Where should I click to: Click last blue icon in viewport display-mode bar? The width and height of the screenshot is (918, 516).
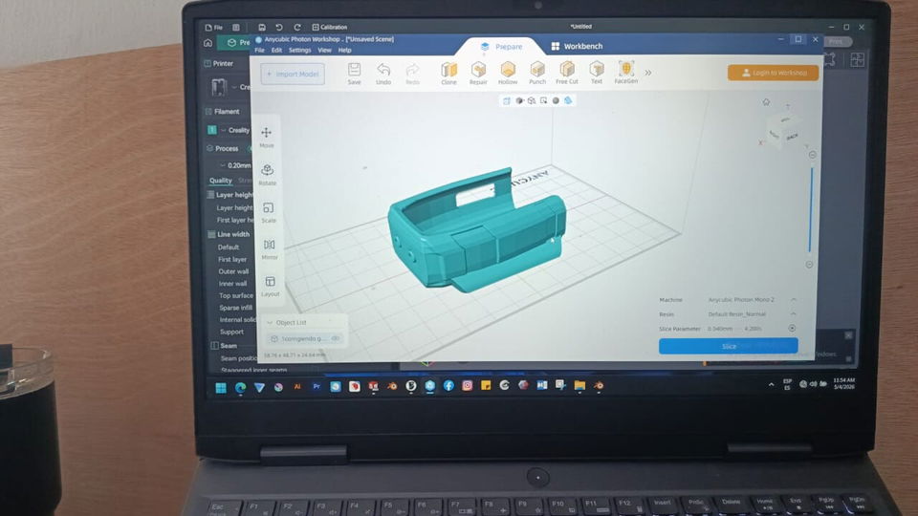coord(568,100)
